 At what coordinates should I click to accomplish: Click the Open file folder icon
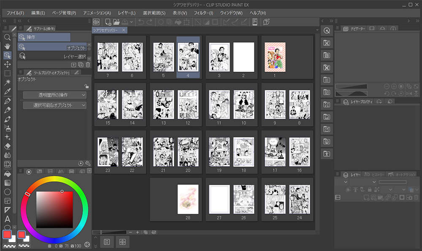pos(116,22)
